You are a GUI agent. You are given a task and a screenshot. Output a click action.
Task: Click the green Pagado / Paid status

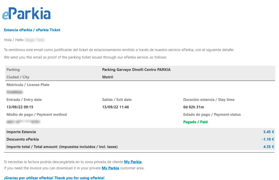pos(195,122)
